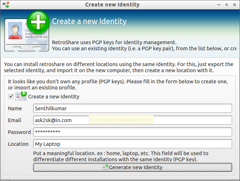Image resolution: width=240 pixels, height=181 pixels.
Task: Click the 'You can install retroshare' paragraph
Action: (x=119, y=67)
